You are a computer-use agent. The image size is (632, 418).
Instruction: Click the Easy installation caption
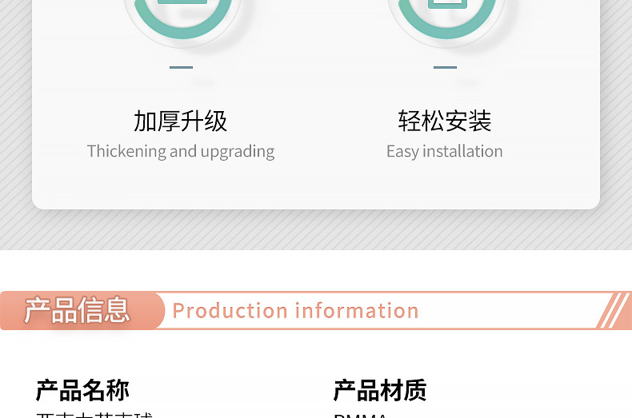445,152
